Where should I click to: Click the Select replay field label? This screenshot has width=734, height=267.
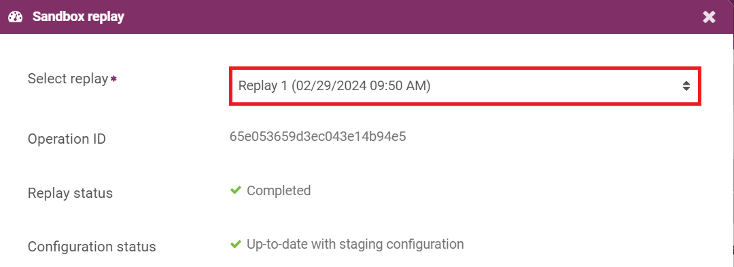tap(68, 79)
